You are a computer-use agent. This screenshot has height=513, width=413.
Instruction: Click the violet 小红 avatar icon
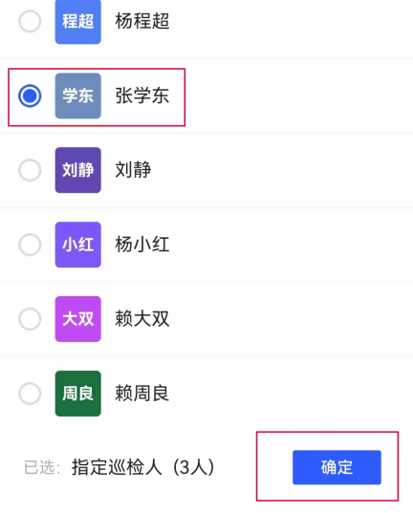(78, 245)
